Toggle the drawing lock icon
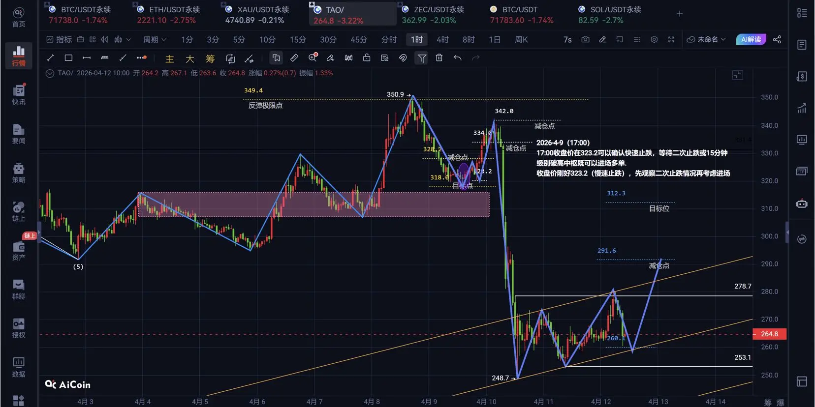The image size is (815, 407). 367,58
